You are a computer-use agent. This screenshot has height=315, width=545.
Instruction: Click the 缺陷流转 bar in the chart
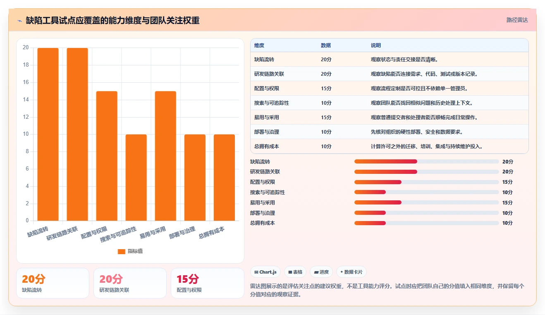(x=48, y=134)
